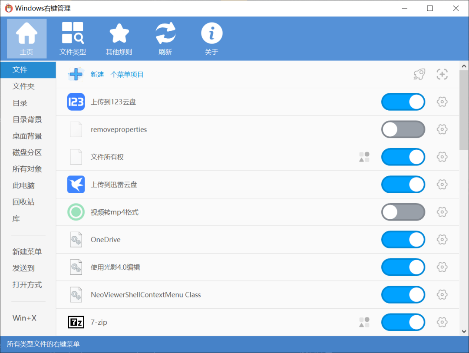
Task: Open settings gear for 文件所有权
Action: pos(442,157)
